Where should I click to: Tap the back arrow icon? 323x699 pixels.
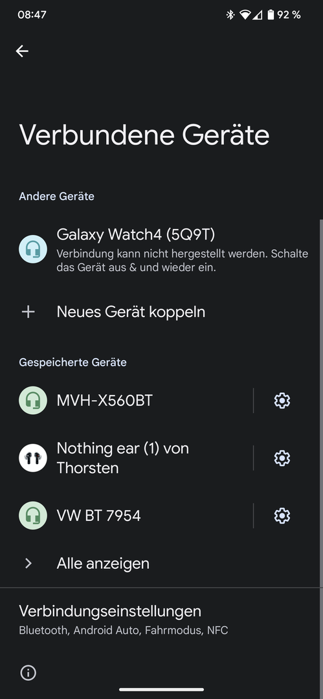tap(22, 51)
